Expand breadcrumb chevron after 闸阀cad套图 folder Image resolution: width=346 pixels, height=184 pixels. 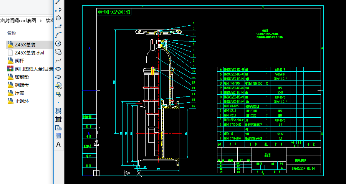[x=41, y=21]
